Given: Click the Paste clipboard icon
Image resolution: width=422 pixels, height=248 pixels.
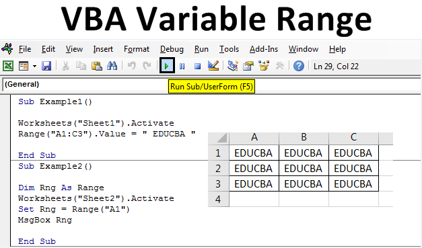Looking at the screenshot, I should [x=97, y=66].
